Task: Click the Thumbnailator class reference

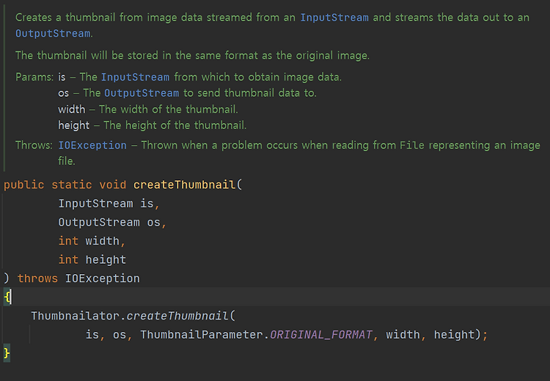Action: click(75, 316)
